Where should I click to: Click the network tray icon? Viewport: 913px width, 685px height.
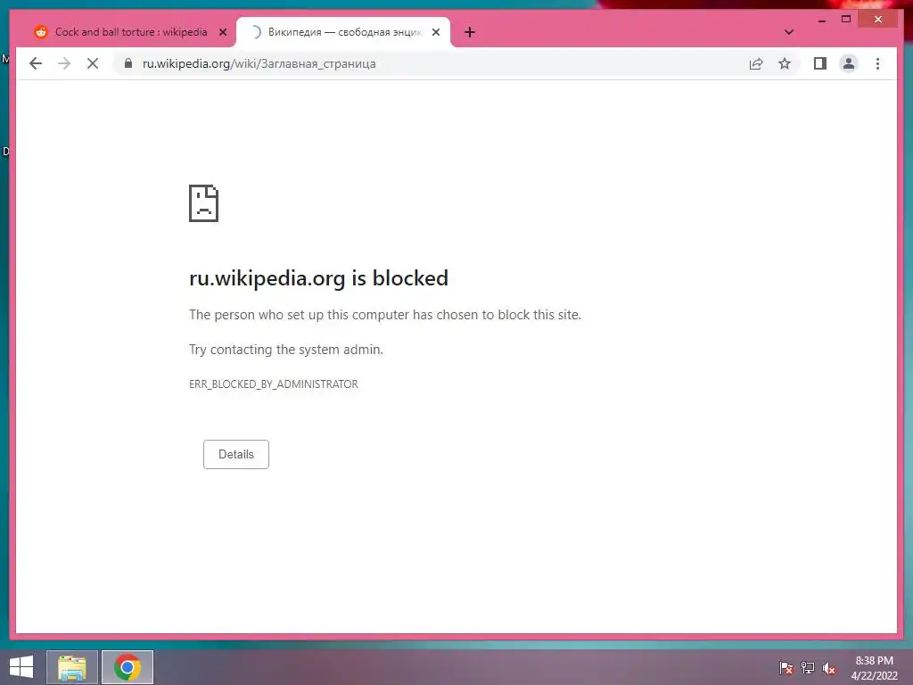[808, 667]
